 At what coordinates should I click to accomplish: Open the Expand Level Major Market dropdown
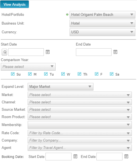point(61,87)
